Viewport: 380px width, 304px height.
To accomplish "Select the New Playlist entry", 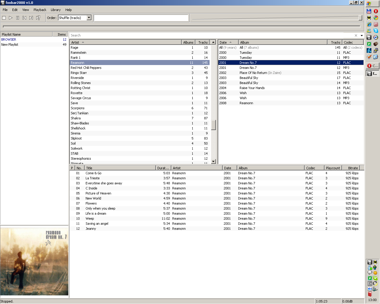I will point(34,45).
